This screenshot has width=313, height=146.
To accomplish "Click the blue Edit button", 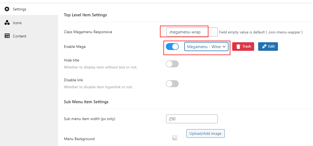I will tap(268, 47).
